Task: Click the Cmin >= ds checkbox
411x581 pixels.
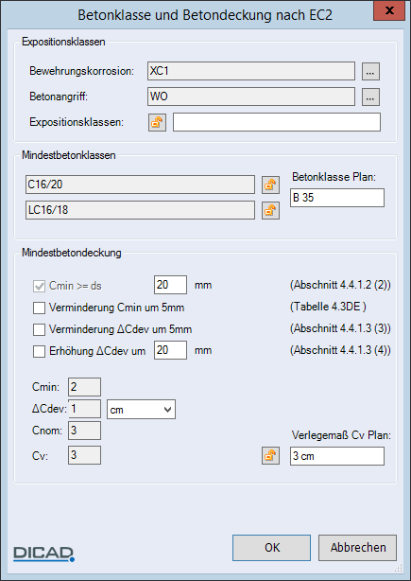Action: coord(40,286)
